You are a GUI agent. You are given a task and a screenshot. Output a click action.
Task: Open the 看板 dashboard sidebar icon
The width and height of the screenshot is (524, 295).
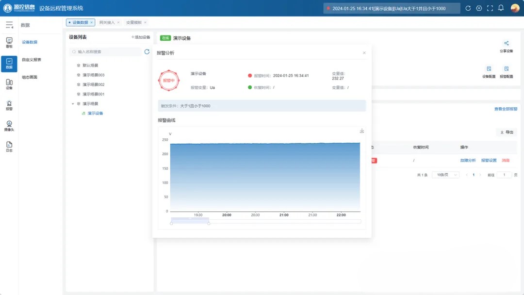(9, 42)
